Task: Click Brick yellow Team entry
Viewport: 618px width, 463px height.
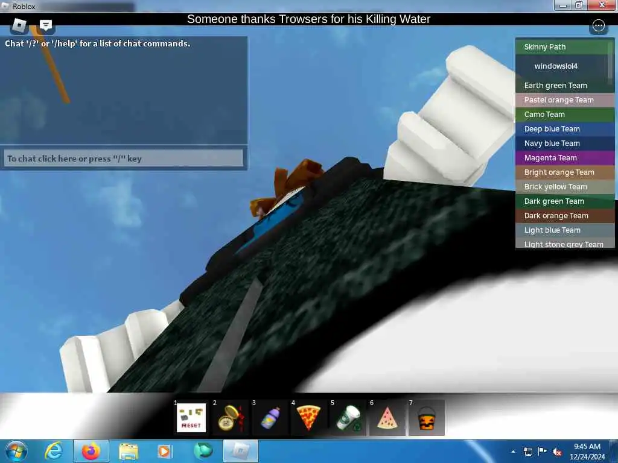Action: coord(565,187)
